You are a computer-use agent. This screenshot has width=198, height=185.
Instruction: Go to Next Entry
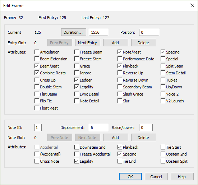(88, 43)
